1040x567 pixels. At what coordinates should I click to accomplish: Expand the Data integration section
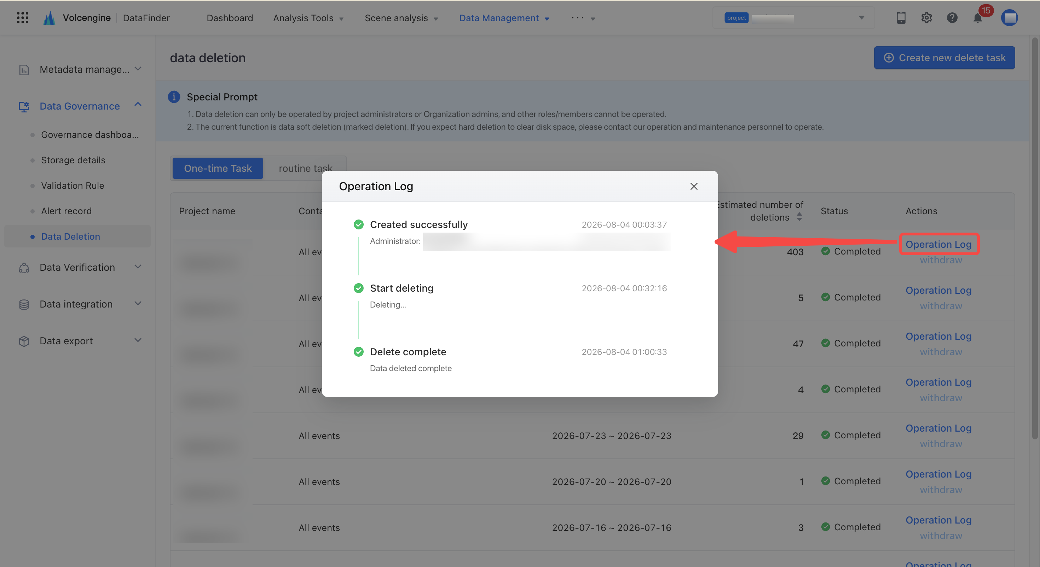coord(138,304)
